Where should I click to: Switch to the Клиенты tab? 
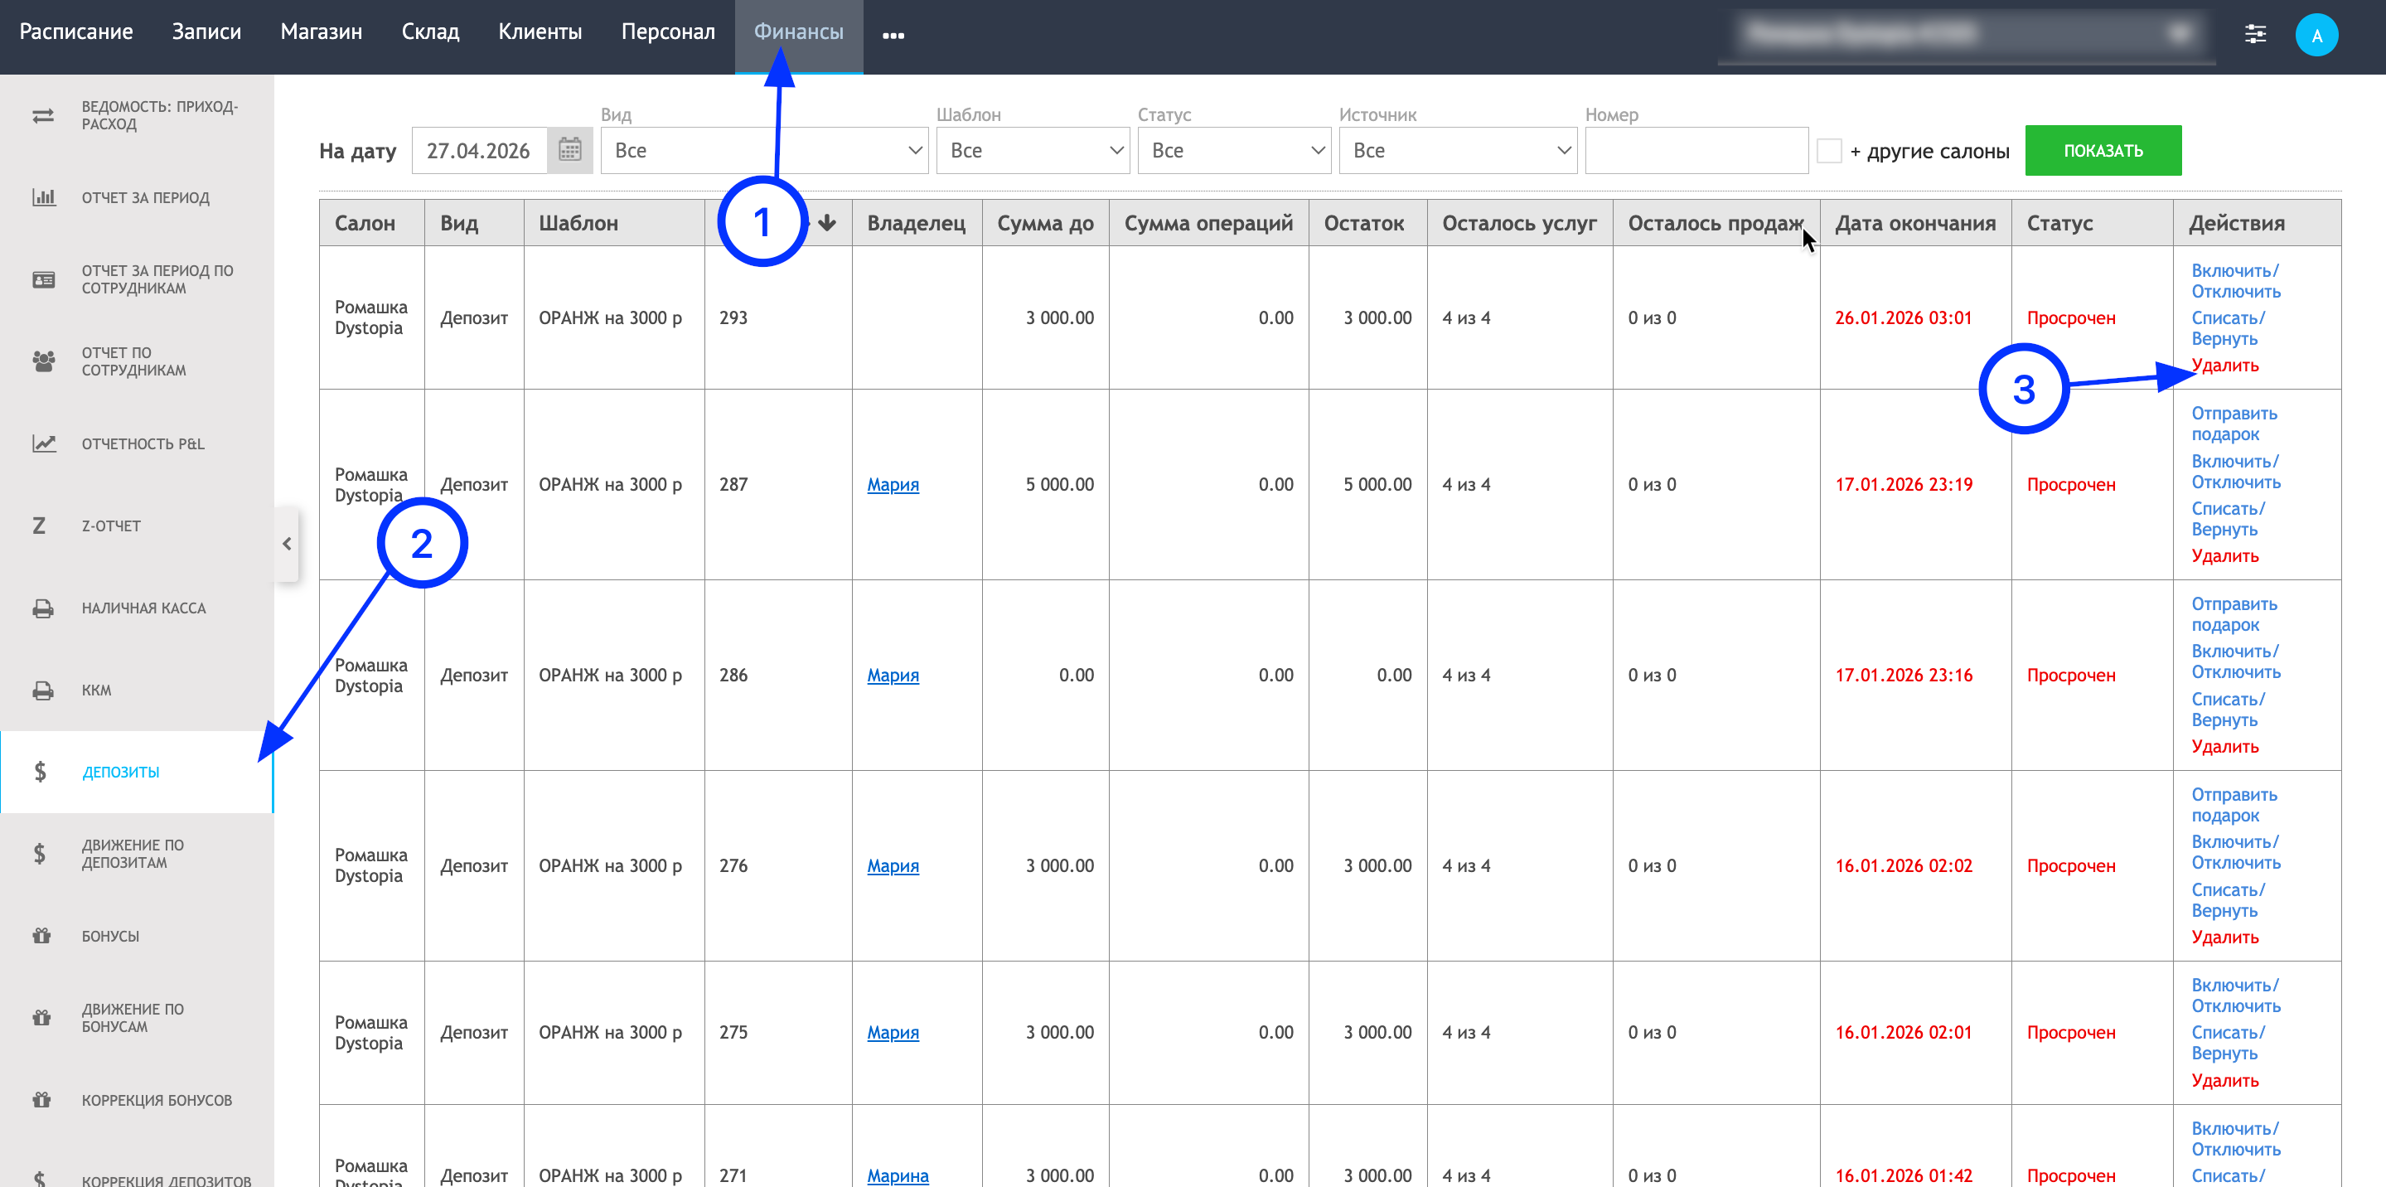click(540, 31)
